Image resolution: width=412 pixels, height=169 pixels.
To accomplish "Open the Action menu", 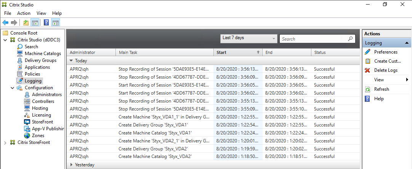I will [24, 13].
